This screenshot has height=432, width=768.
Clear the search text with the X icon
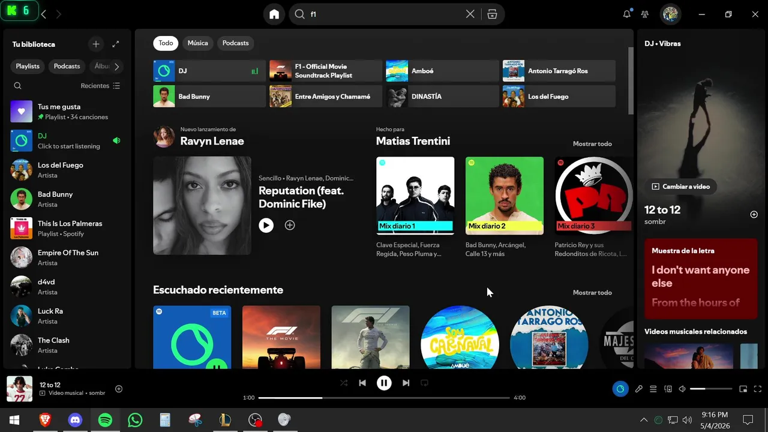(x=470, y=14)
